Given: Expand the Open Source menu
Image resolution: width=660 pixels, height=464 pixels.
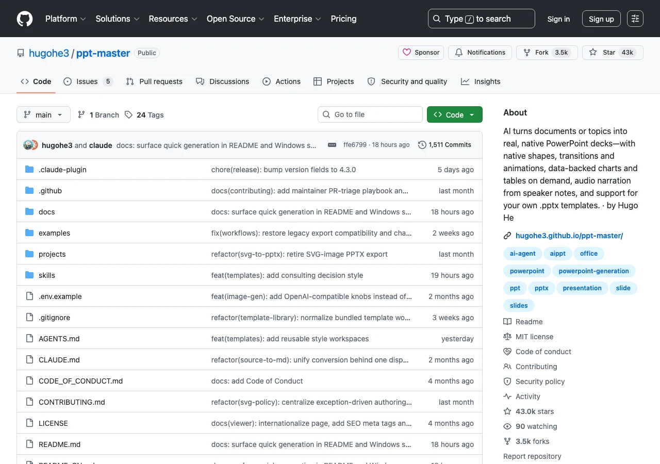Looking at the screenshot, I should (236, 19).
